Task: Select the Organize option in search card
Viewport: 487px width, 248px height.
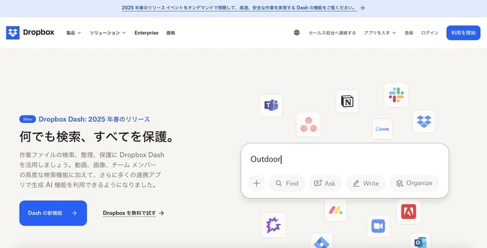Action: point(415,183)
